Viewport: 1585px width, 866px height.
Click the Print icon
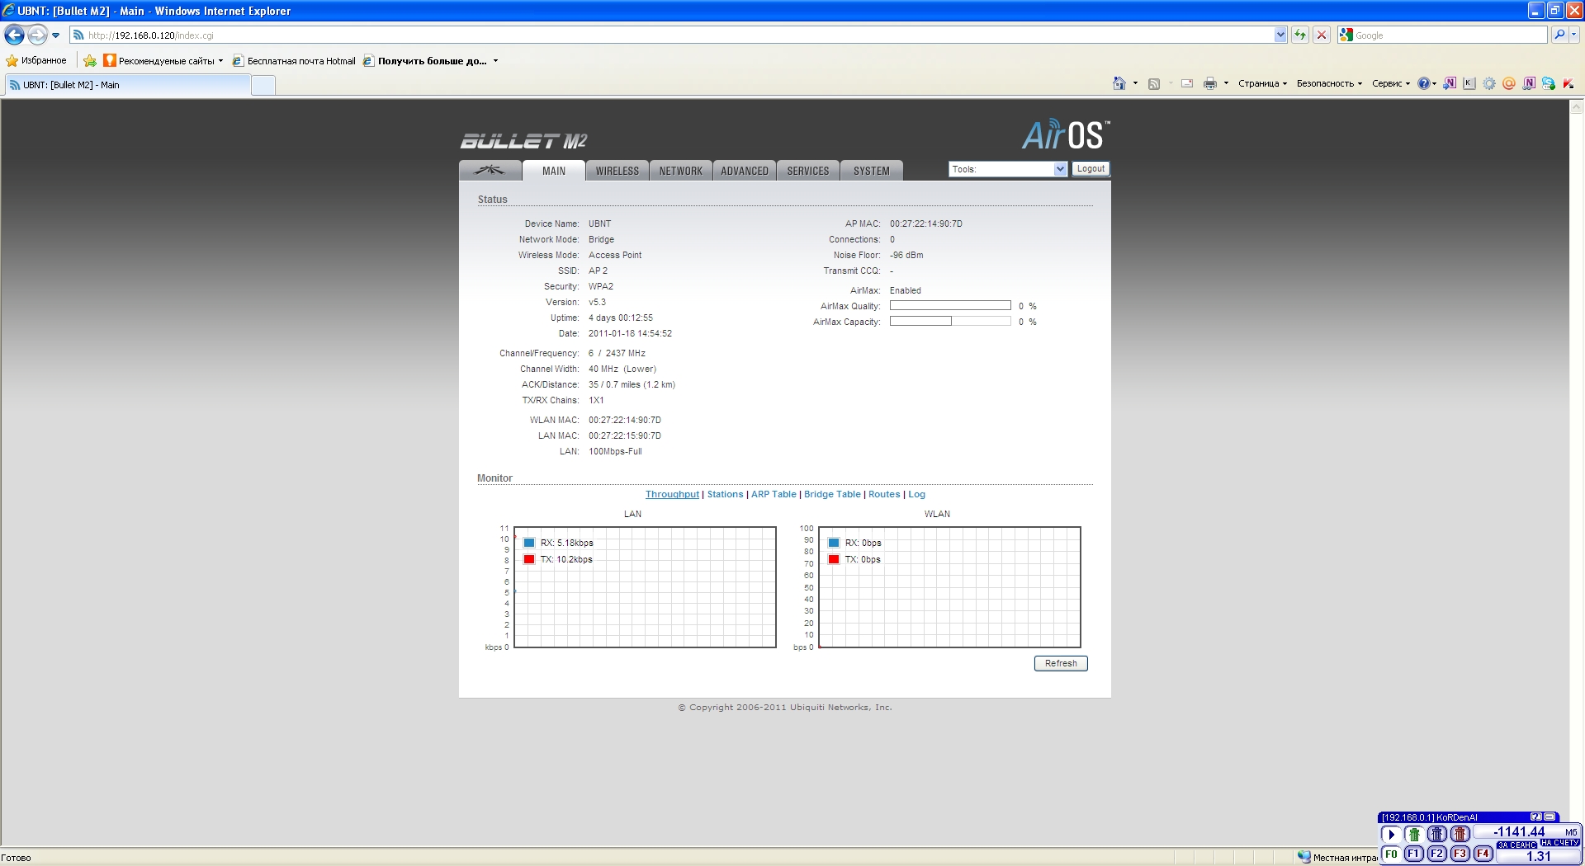[x=1210, y=83]
